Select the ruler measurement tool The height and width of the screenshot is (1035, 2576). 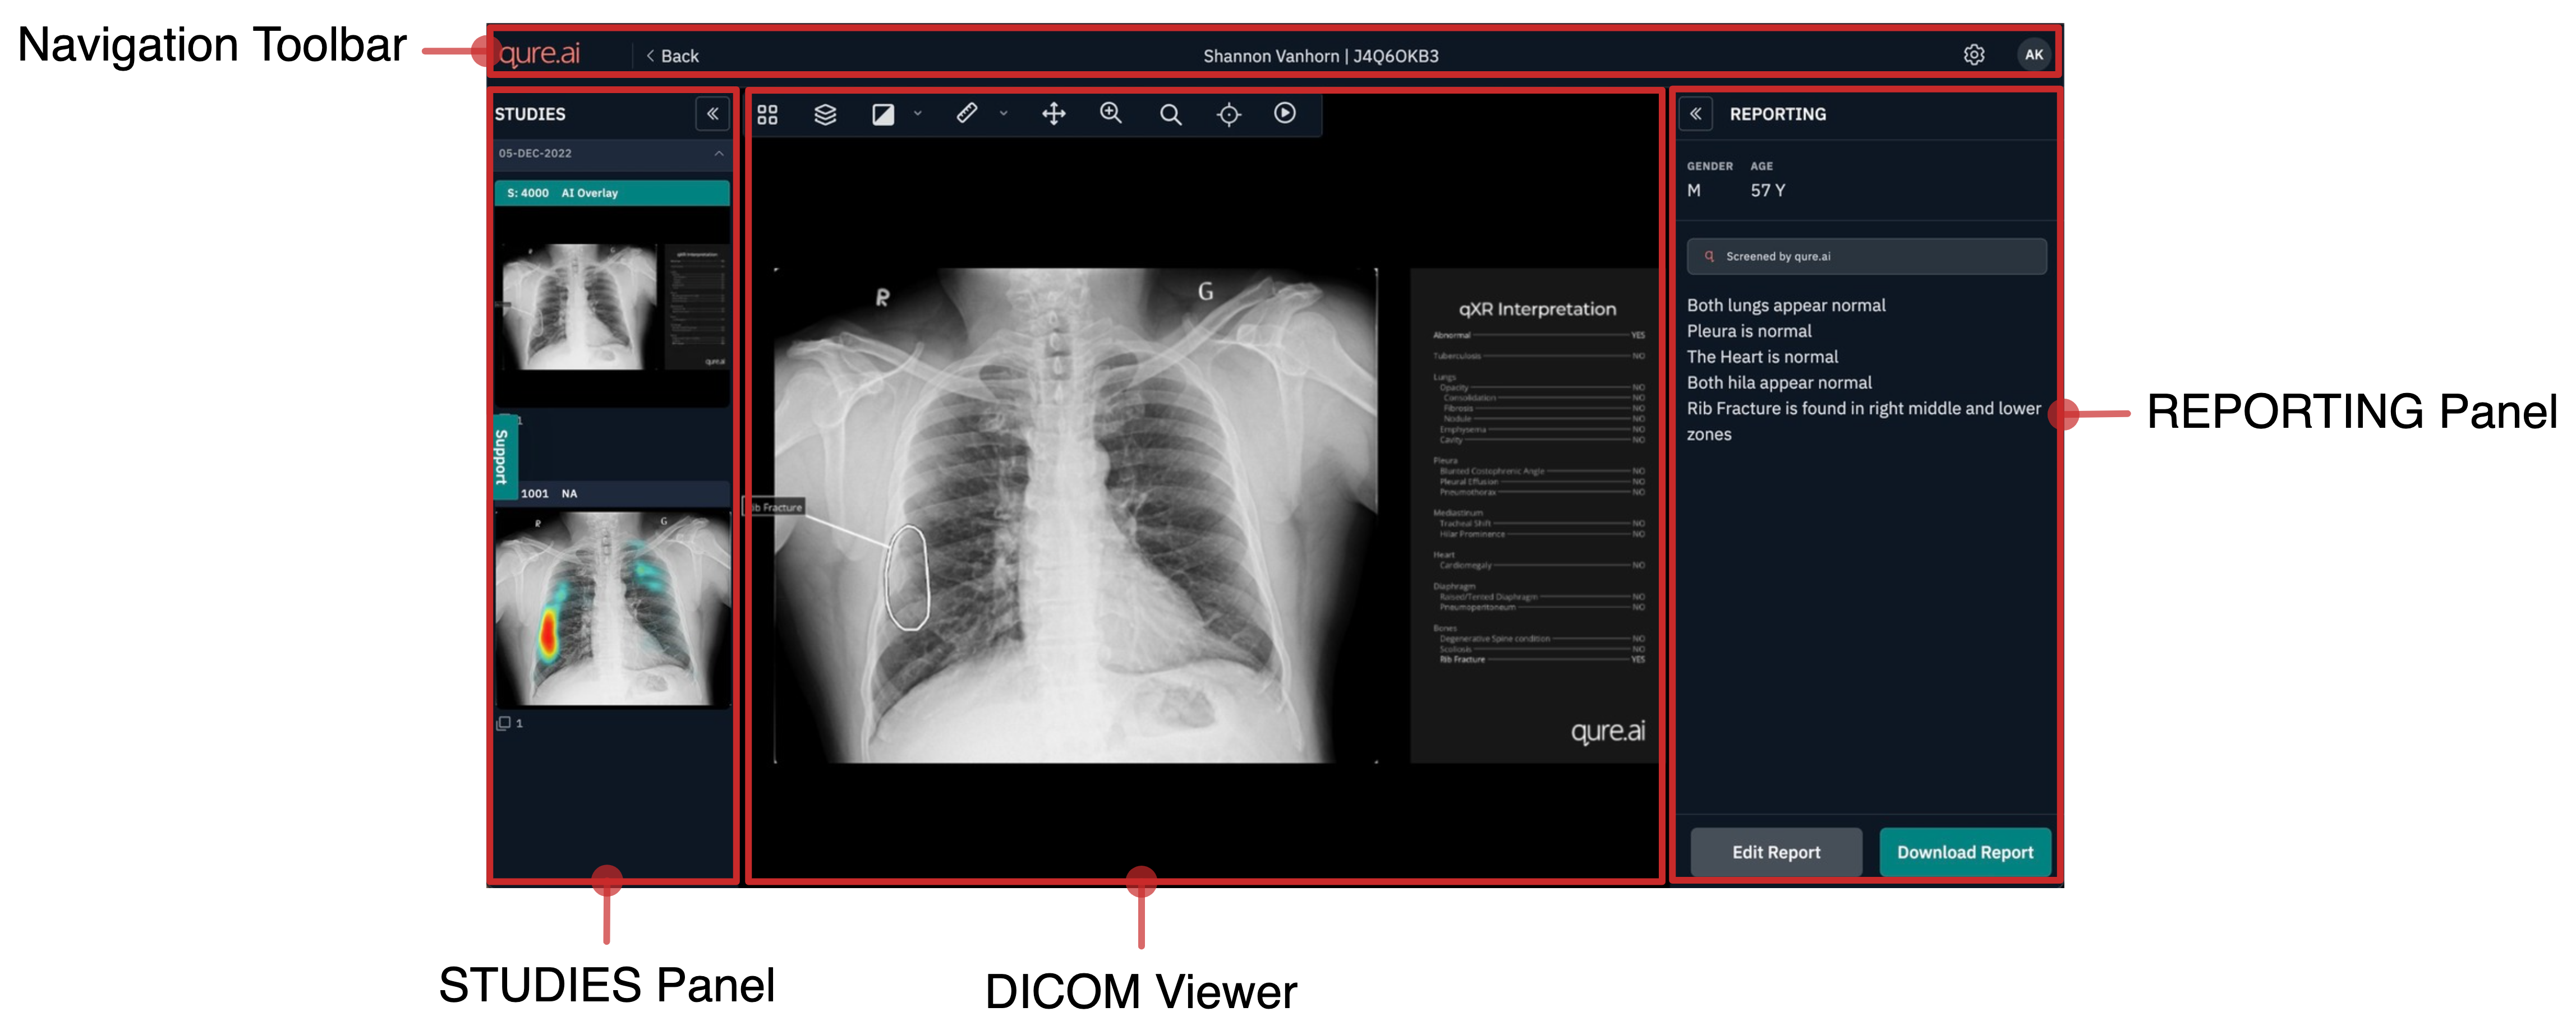coord(967,114)
